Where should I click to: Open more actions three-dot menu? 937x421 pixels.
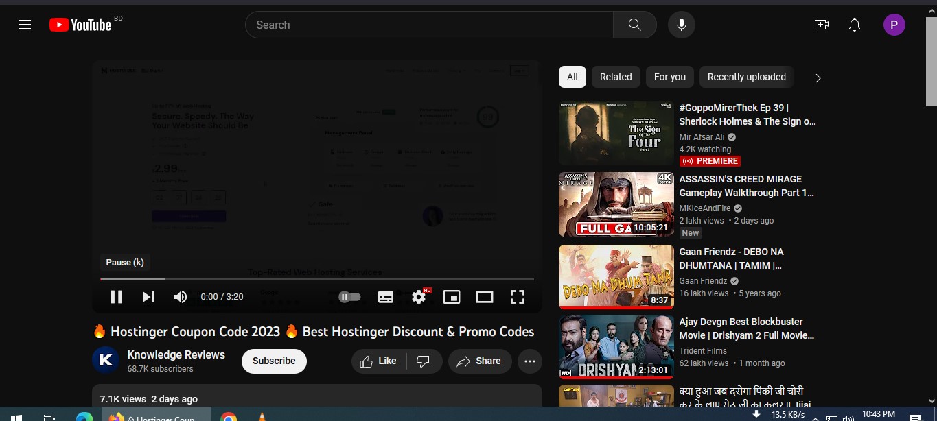click(x=530, y=361)
